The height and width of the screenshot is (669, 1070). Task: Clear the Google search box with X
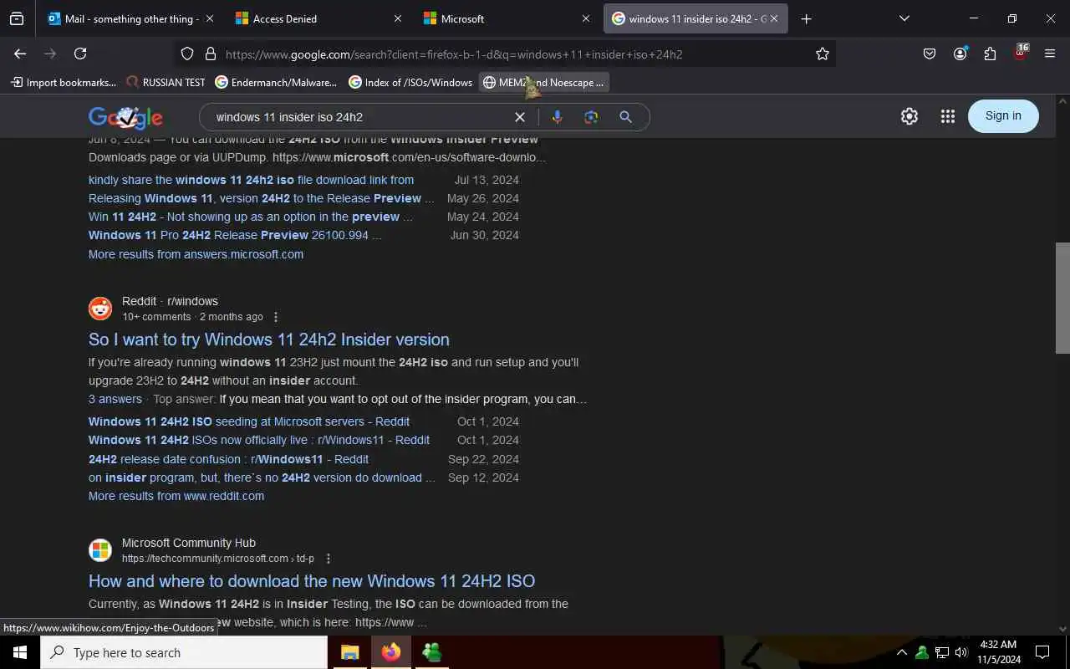[x=520, y=117]
